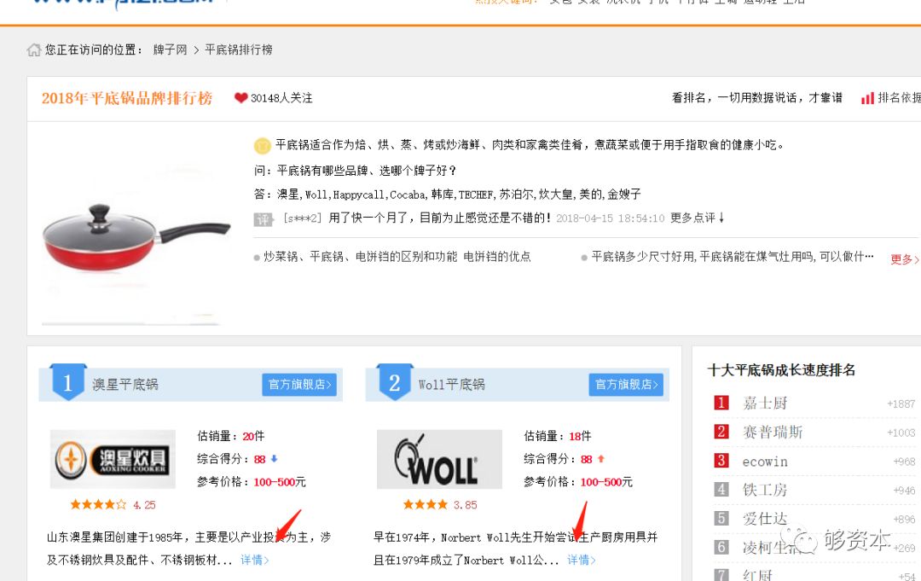Click red number 1 rank icon
The width and height of the screenshot is (921, 581).
click(721, 403)
